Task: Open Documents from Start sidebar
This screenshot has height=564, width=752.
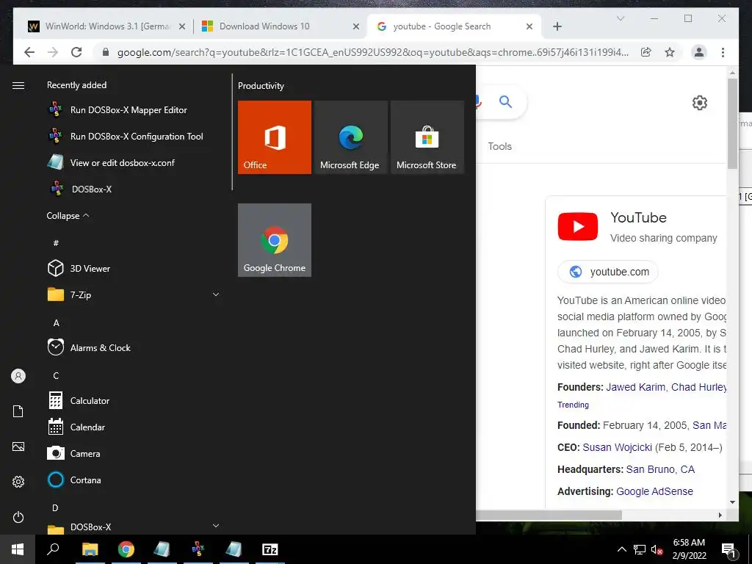Action: pyautogui.click(x=18, y=411)
